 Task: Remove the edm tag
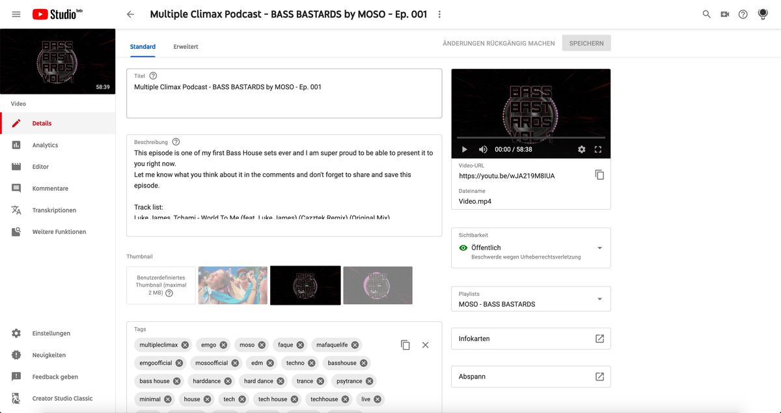point(270,363)
